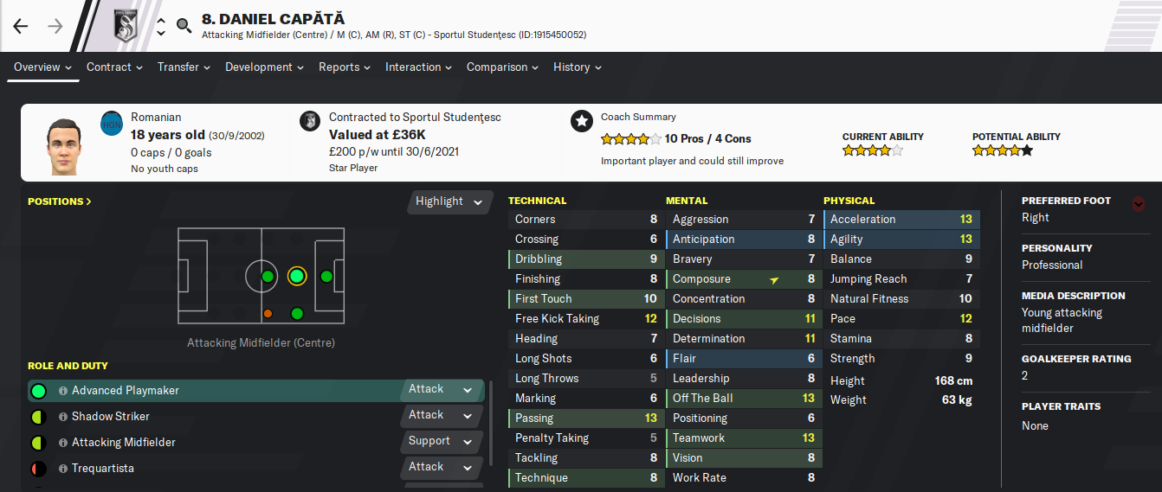
Task: Click the Coach Summary star icon
Action: 581,121
